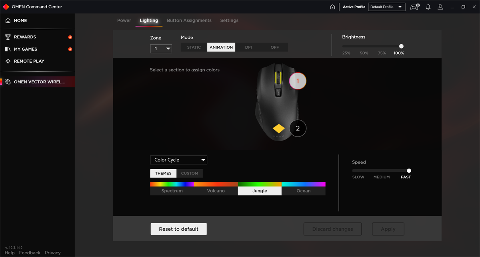This screenshot has height=257, width=480.
Task: Click the Apply button
Action: pyautogui.click(x=388, y=229)
